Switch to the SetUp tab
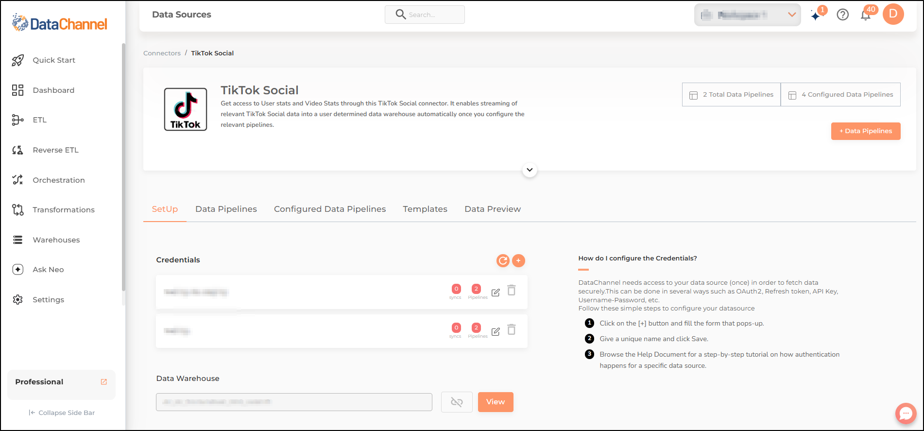The image size is (924, 431). 165,209
